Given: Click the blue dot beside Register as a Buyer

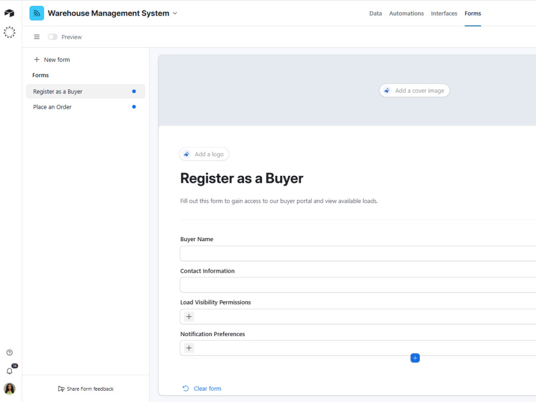Looking at the screenshot, I should [134, 91].
